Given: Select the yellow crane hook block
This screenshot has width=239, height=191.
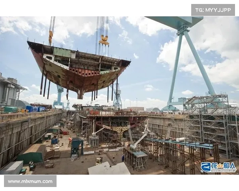Looking at the screenshot, I should pos(104,40).
